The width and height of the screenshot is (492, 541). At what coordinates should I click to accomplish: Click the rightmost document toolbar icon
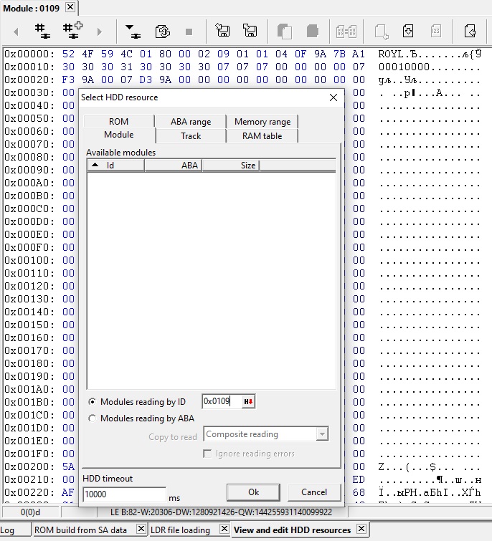[x=470, y=31]
